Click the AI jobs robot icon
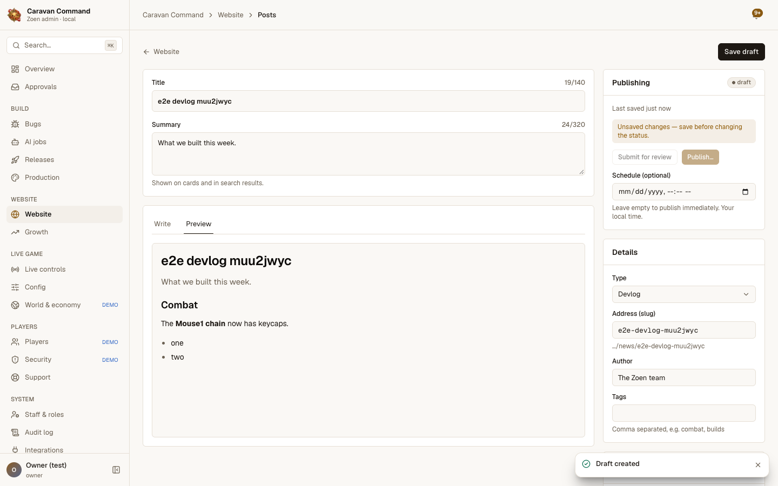This screenshot has width=778, height=486. pyautogui.click(x=15, y=142)
